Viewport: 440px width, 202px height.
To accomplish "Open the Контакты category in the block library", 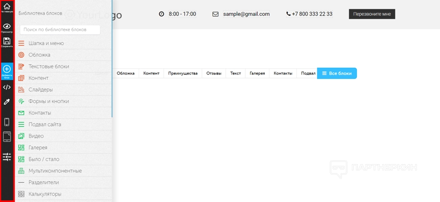I will coord(63,113).
